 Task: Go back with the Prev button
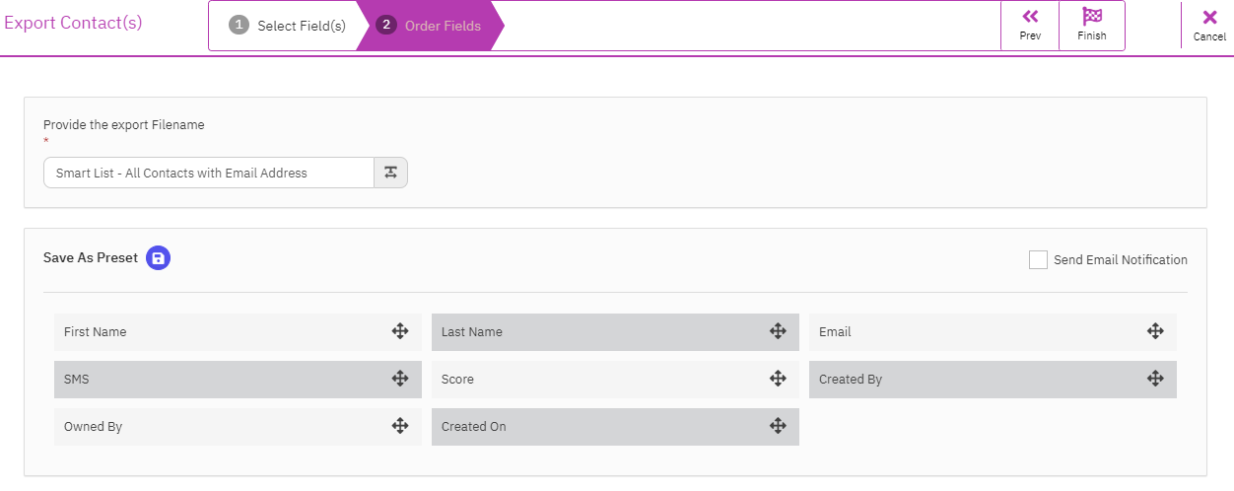(1030, 26)
